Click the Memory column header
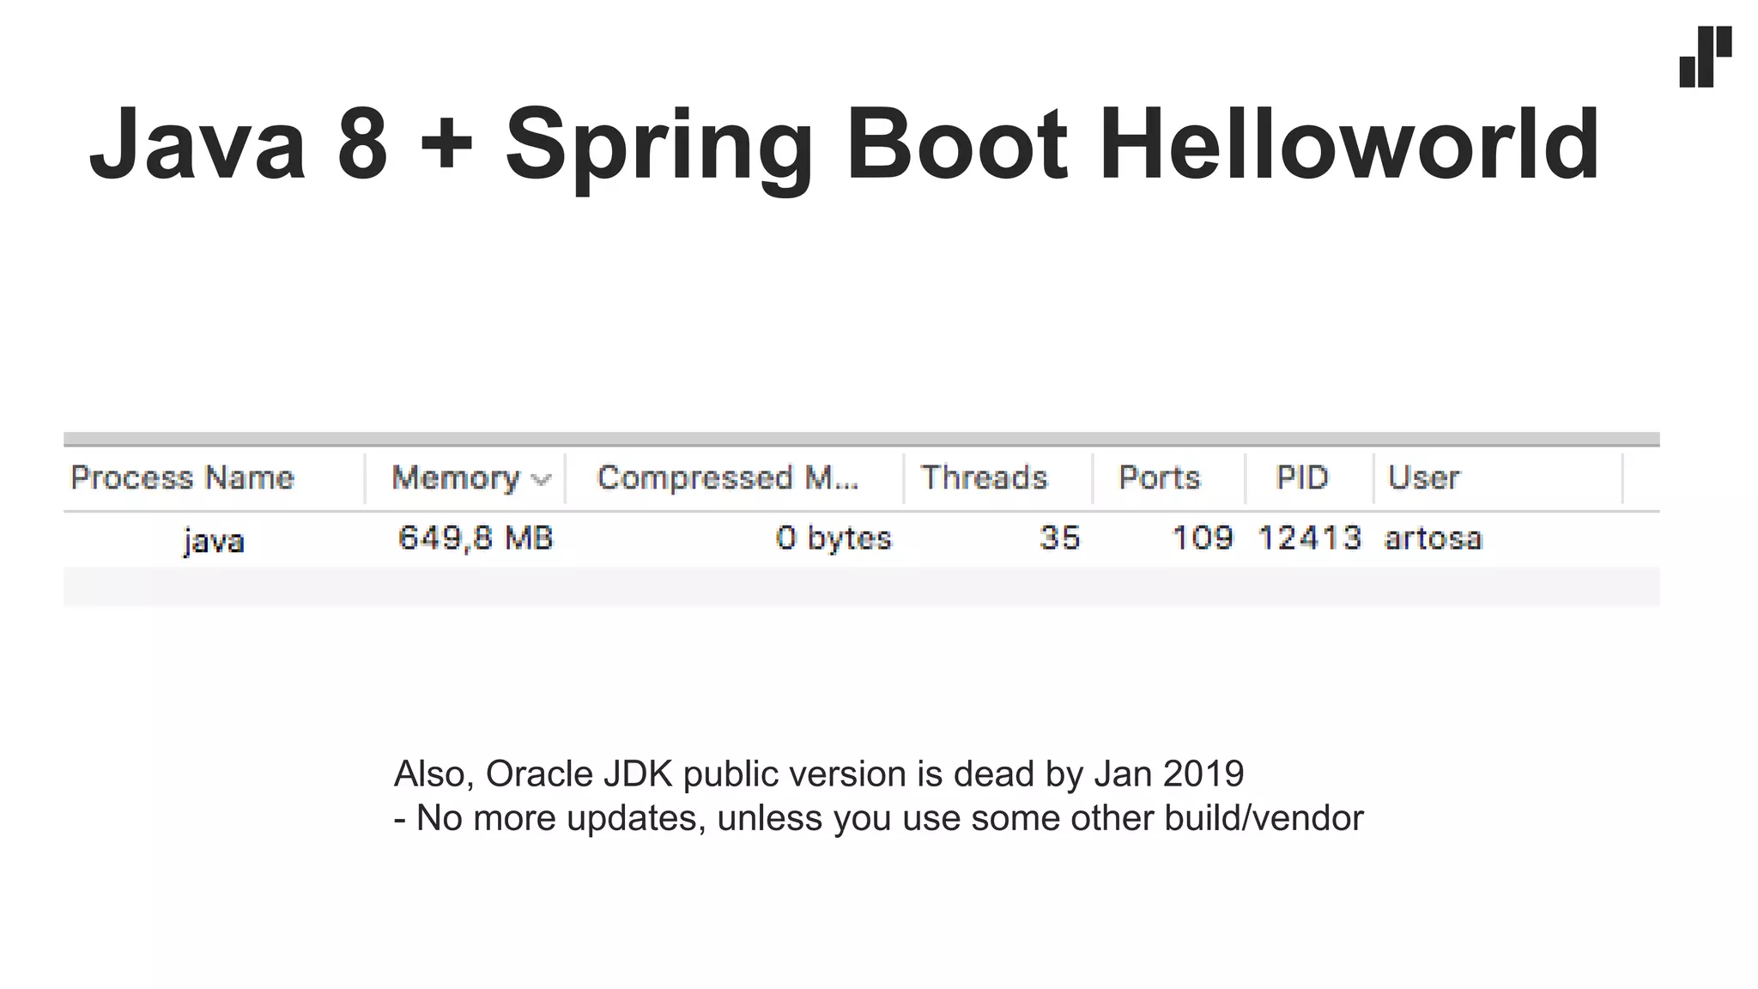This screenshot has width=1758, height=989. point(455,477)
